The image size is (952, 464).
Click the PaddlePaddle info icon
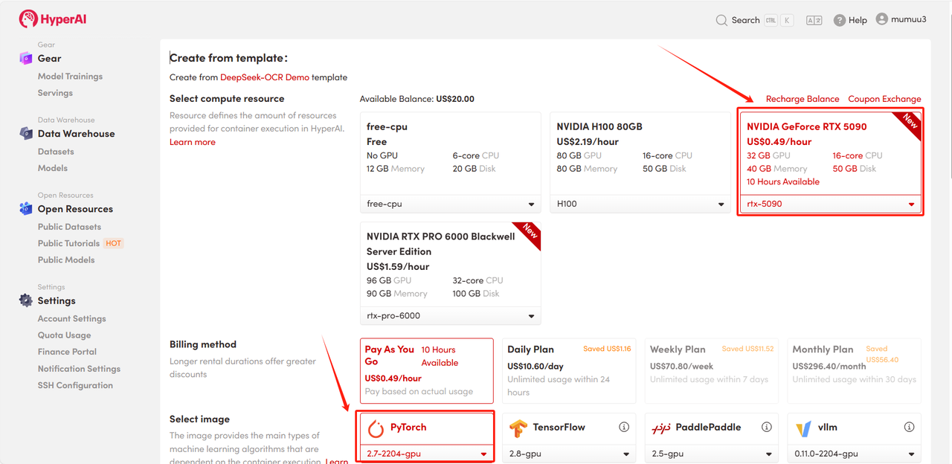(766, 428)
